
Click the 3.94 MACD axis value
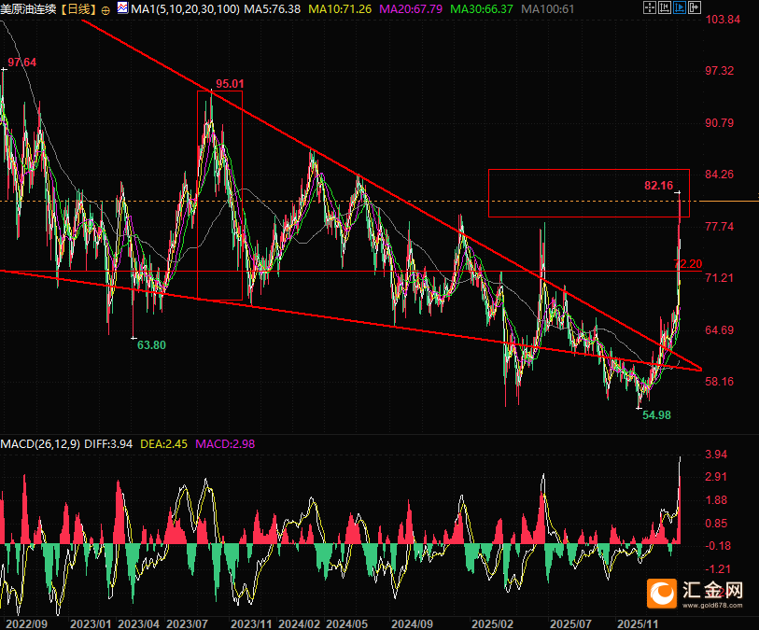click(x=716, y=455)
